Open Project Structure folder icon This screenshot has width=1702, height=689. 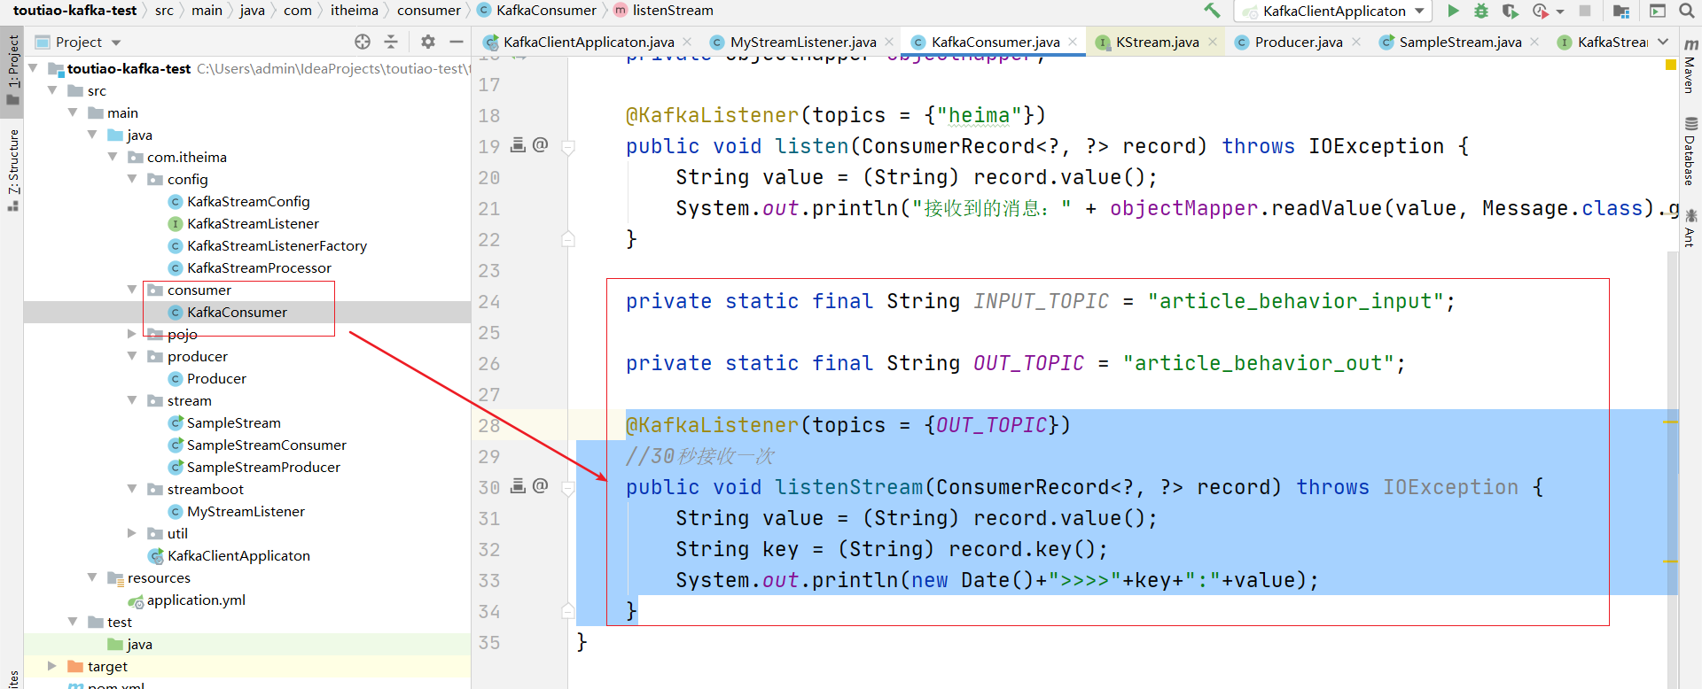(x=1621, y=11)
